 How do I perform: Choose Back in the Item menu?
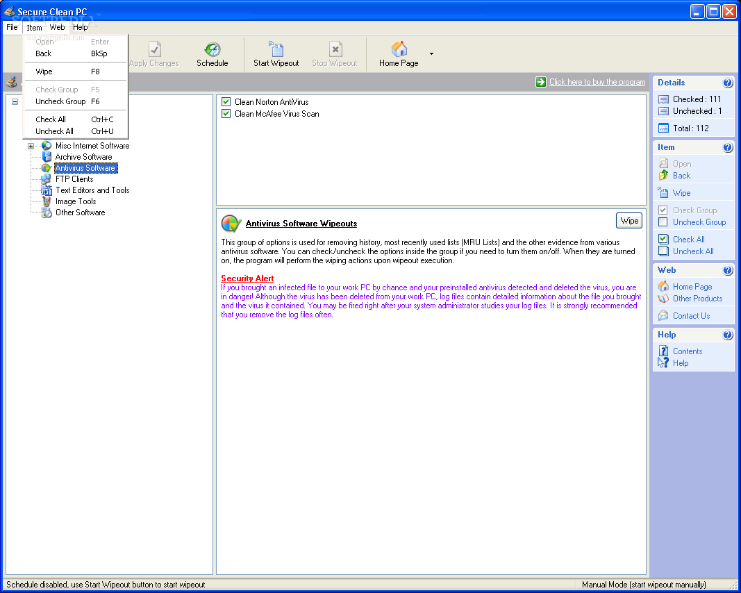pyautogui.click(x=76, y=54)
